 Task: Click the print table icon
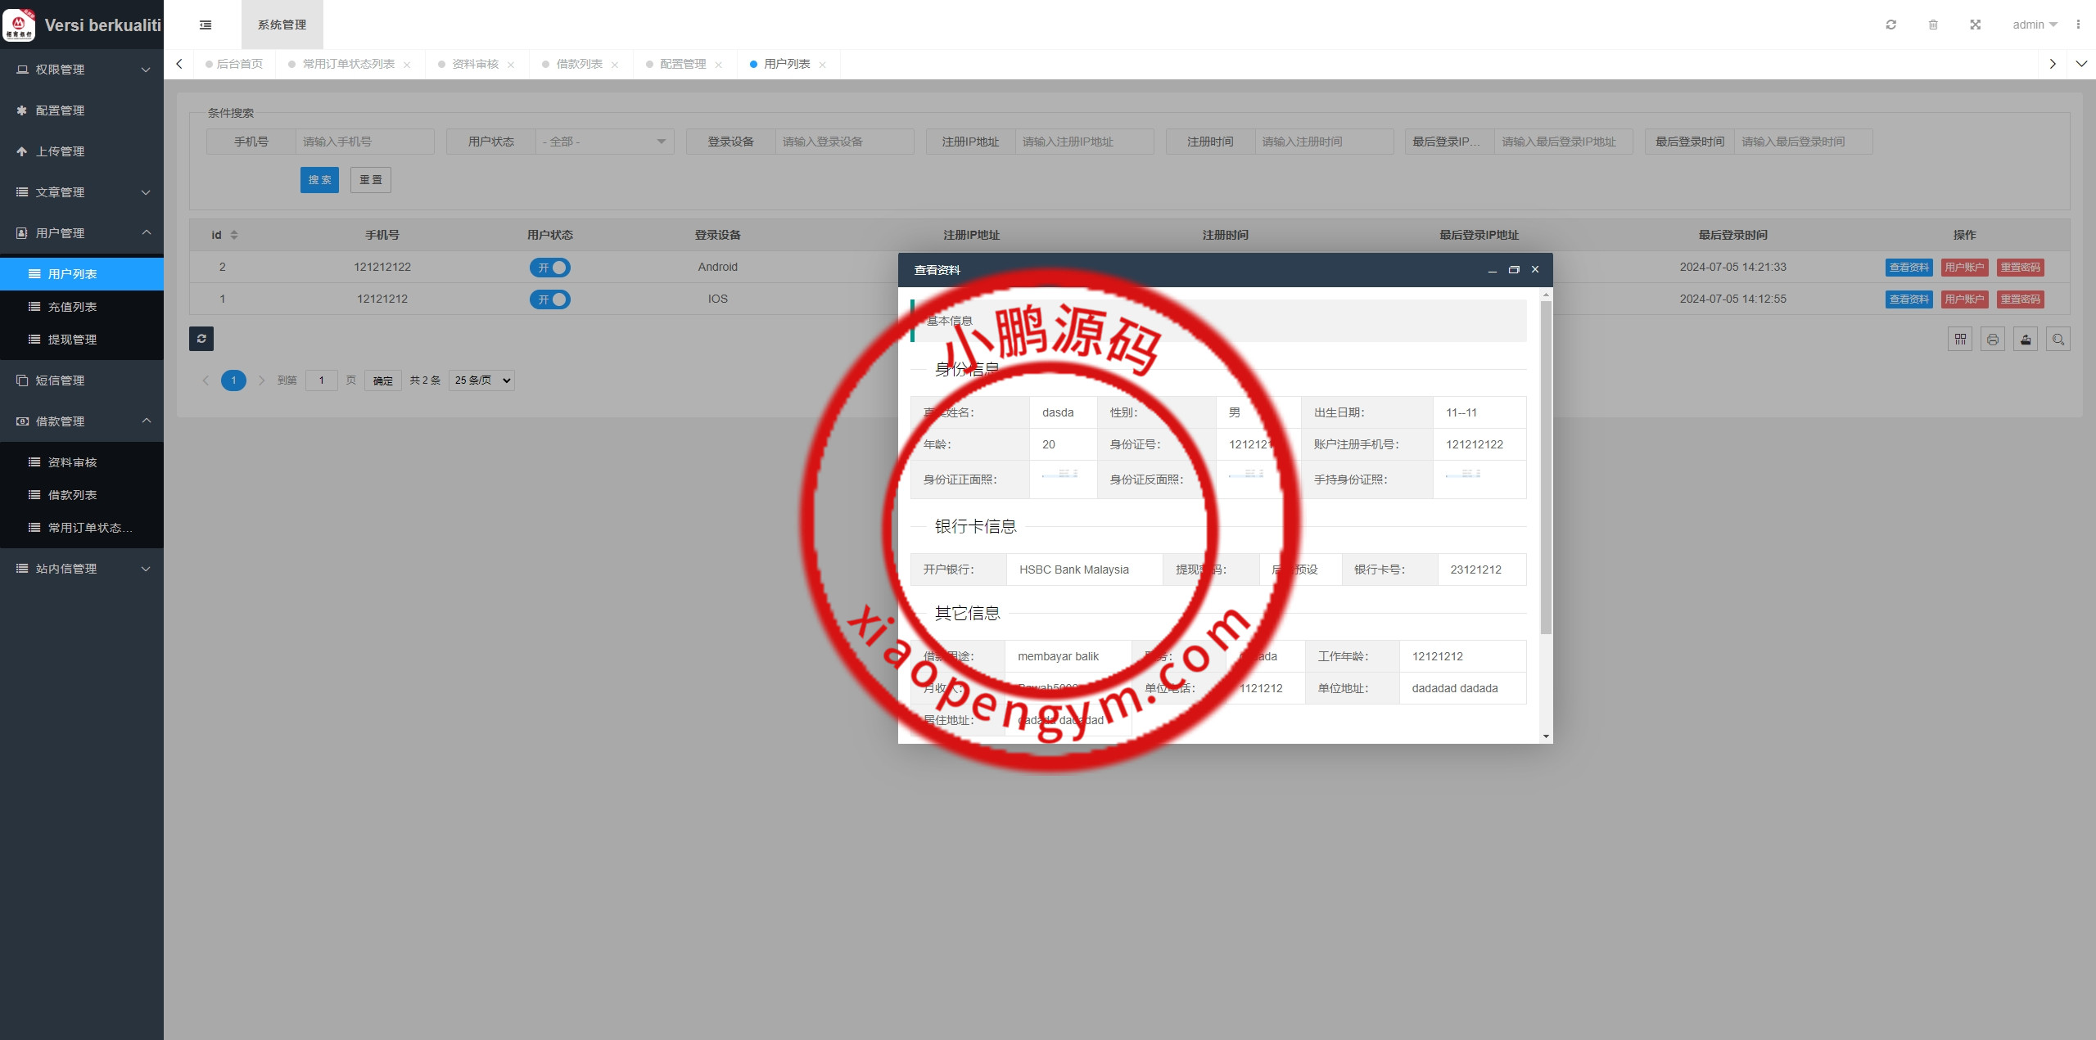(x=1993, y=340)
